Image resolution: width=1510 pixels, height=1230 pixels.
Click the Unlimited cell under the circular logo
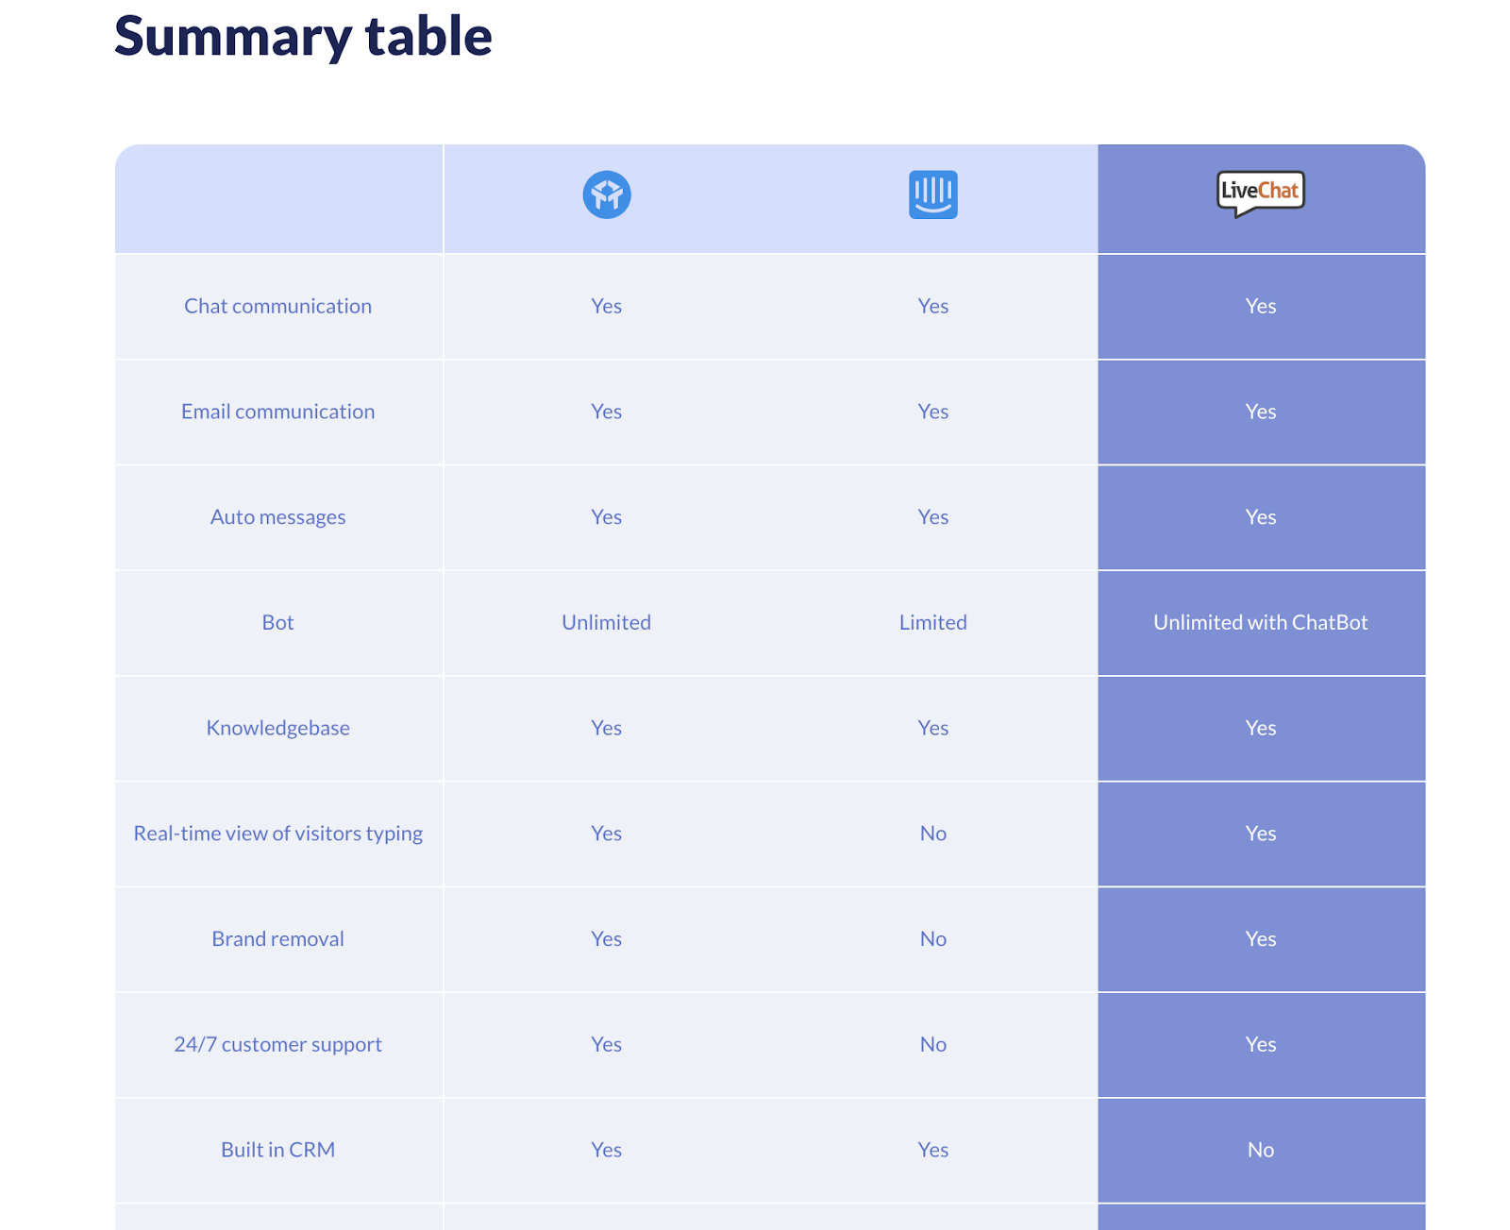(x=606, y=623)
